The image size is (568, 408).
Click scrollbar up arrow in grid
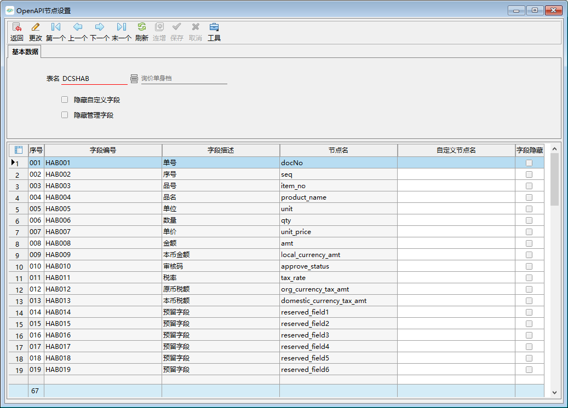coord(554,149)
